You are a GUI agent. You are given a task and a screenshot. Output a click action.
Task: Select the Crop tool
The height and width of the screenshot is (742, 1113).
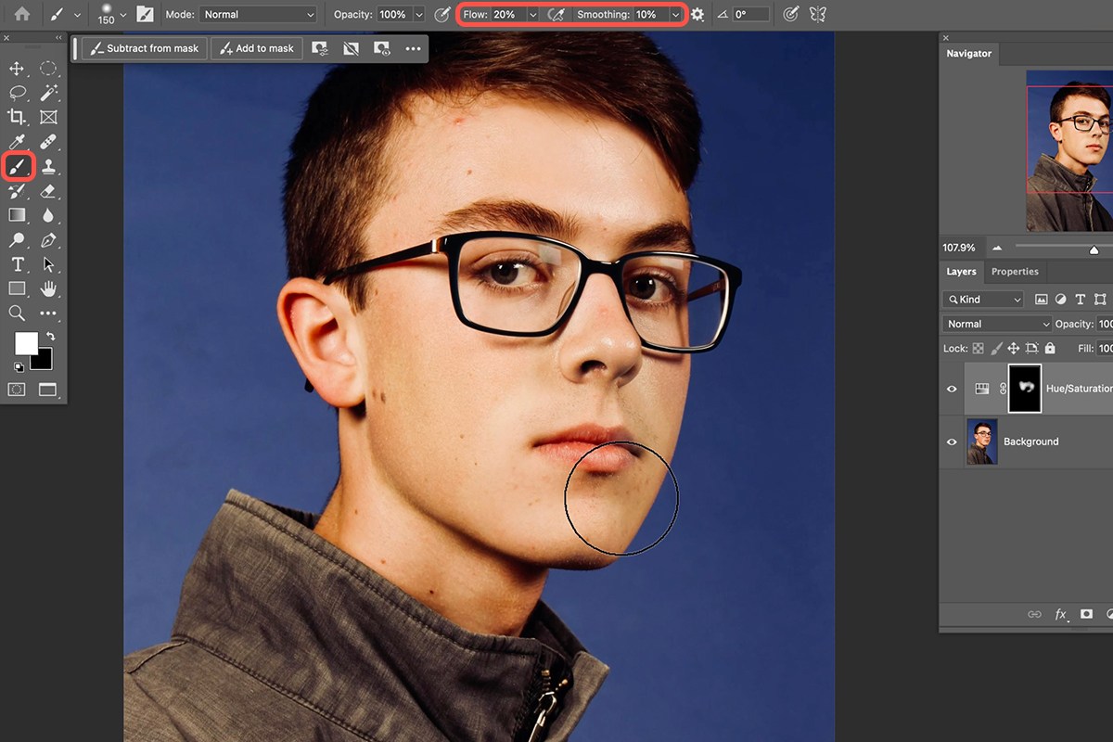pos(17,117)
